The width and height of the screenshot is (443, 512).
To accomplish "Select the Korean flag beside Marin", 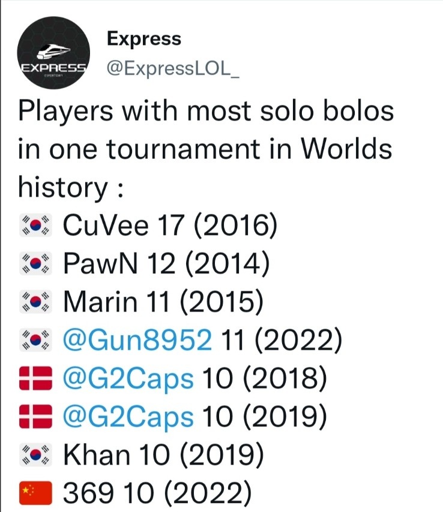I will (35, 303).
